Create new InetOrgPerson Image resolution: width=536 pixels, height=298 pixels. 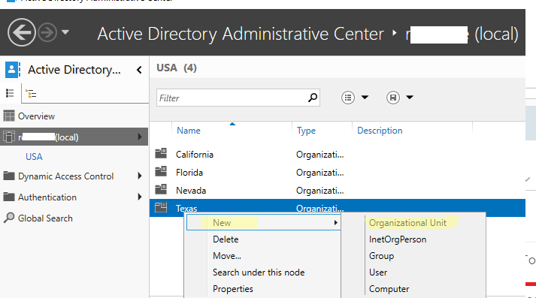click(x=398, y=239)
